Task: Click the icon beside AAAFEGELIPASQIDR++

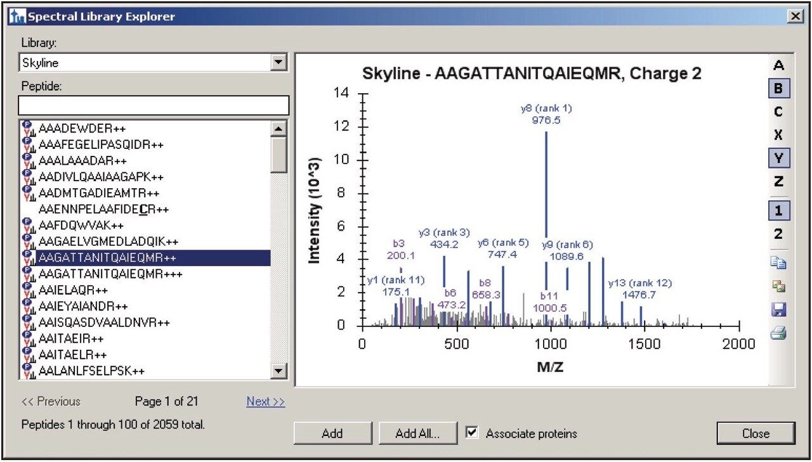Action: click(x=29, y=144)
